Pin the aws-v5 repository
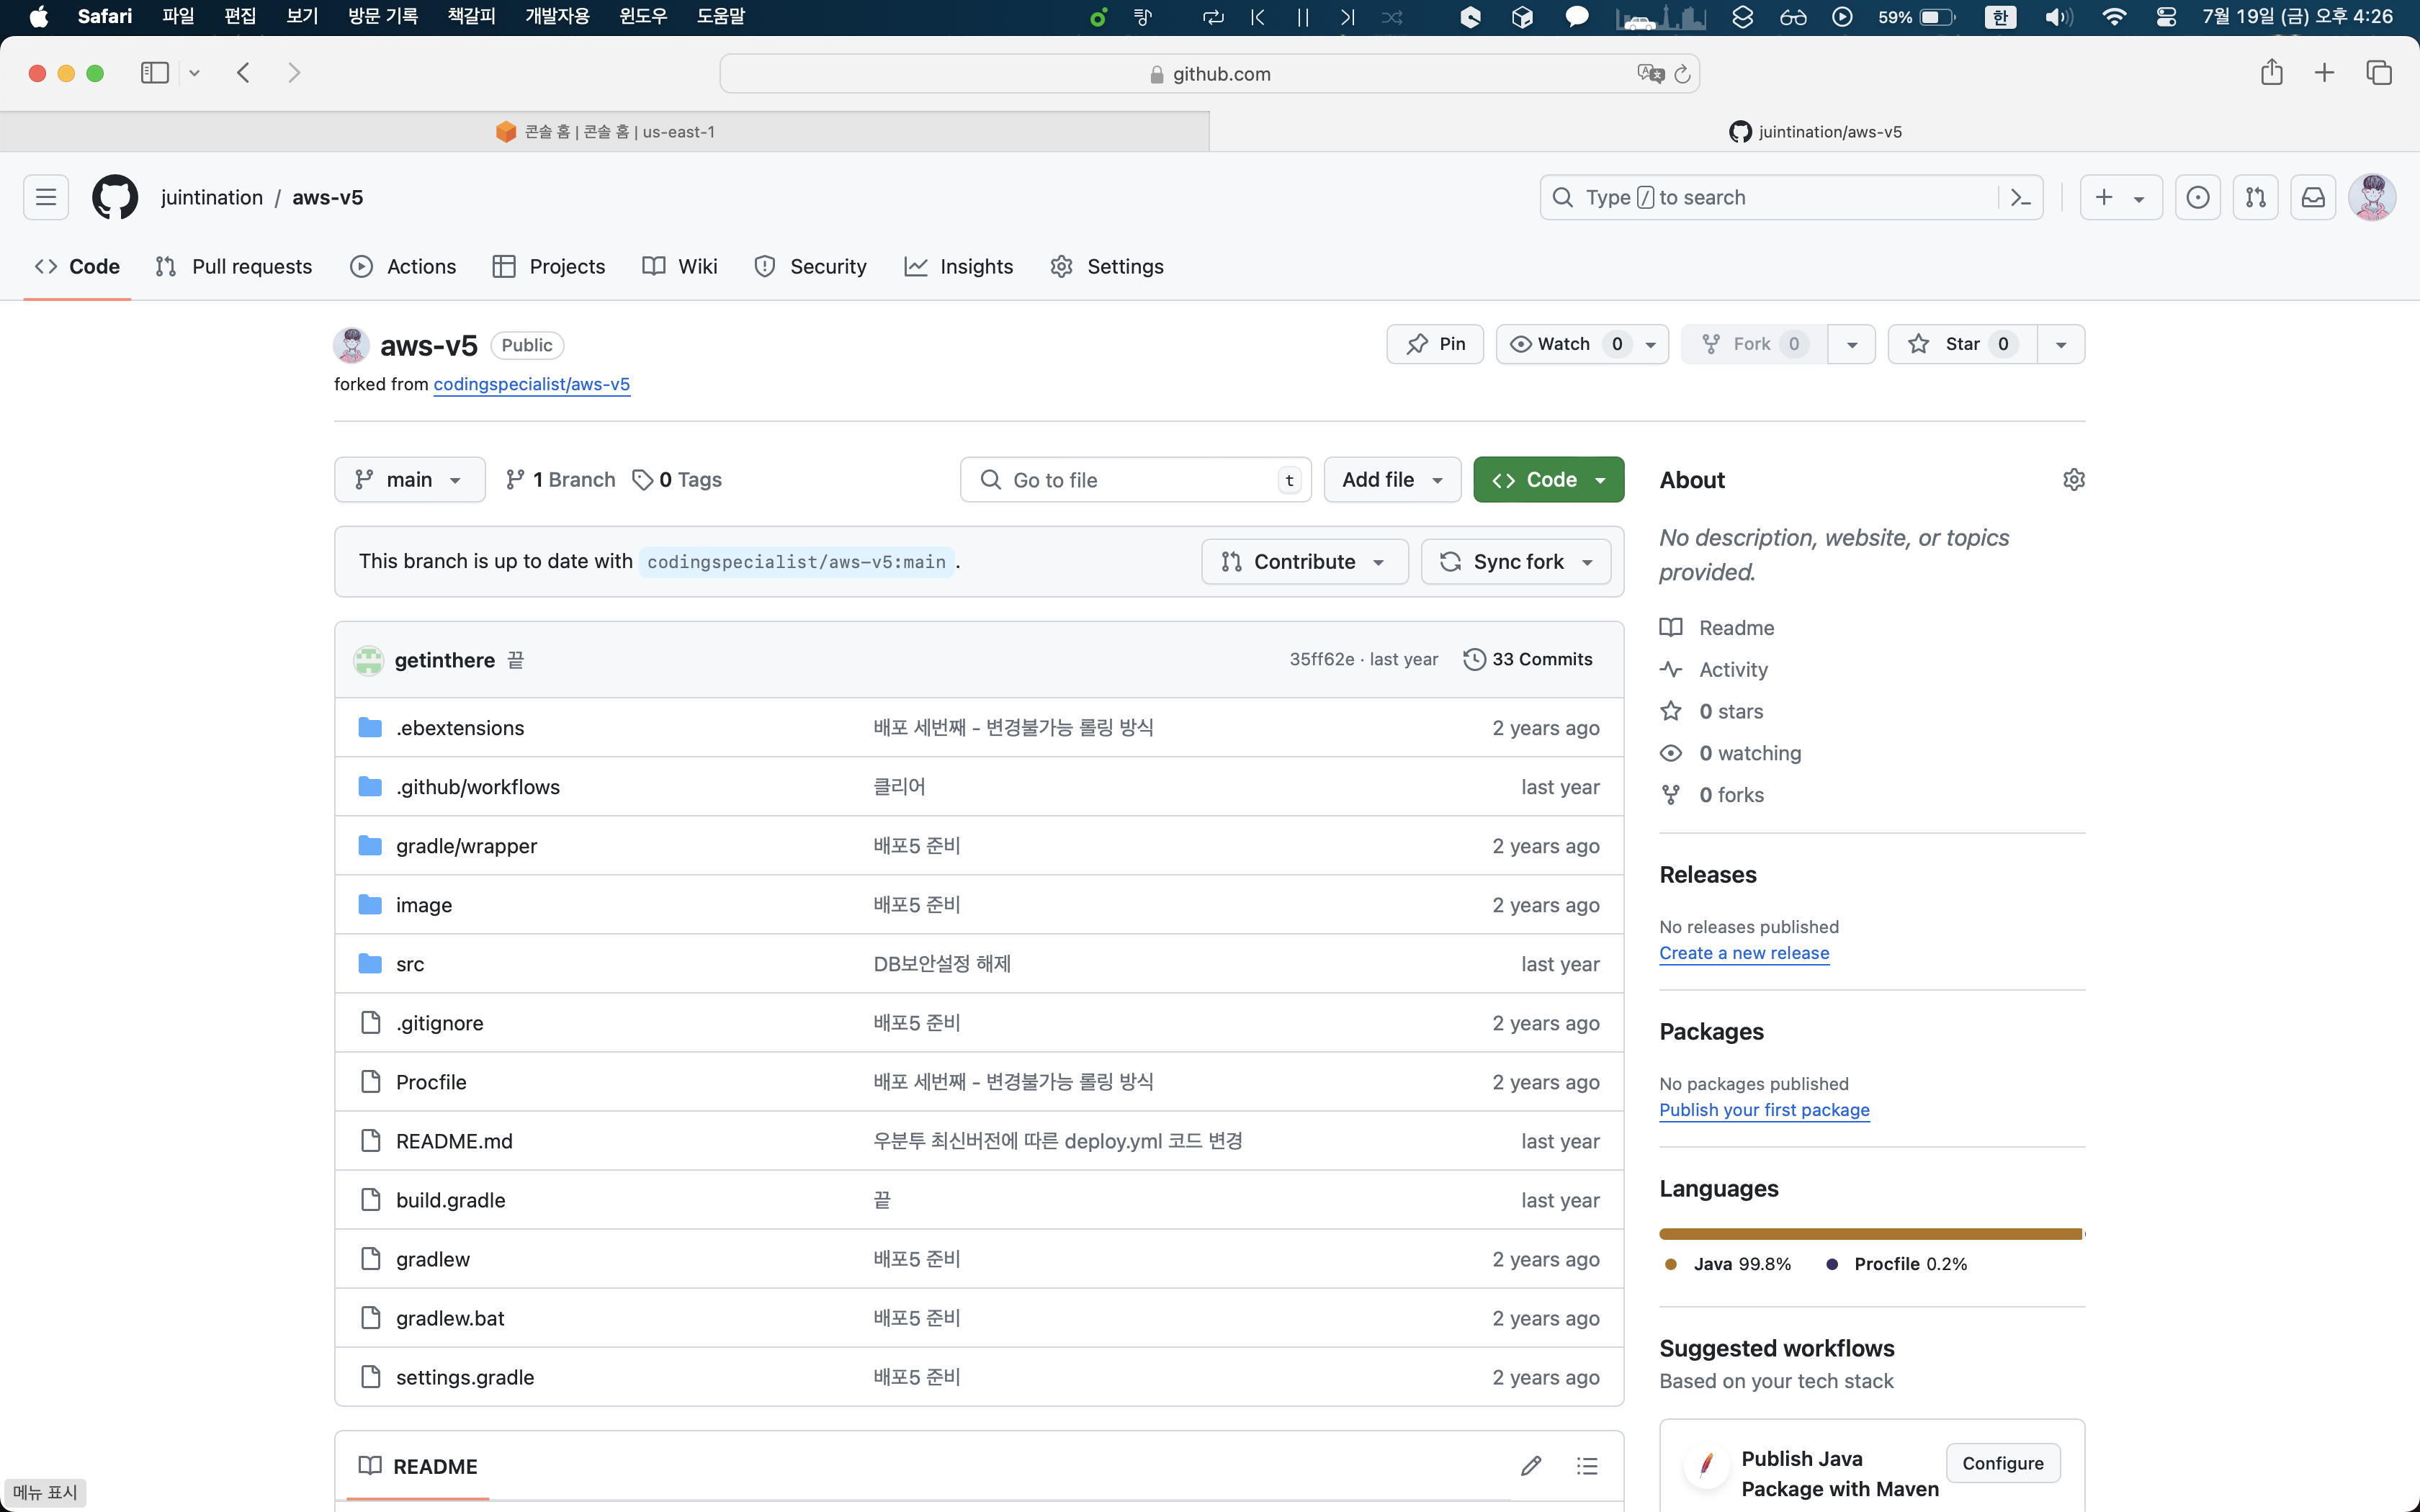The width and height of the screenshot is (2420, 1512). (x=1435, y=344)
